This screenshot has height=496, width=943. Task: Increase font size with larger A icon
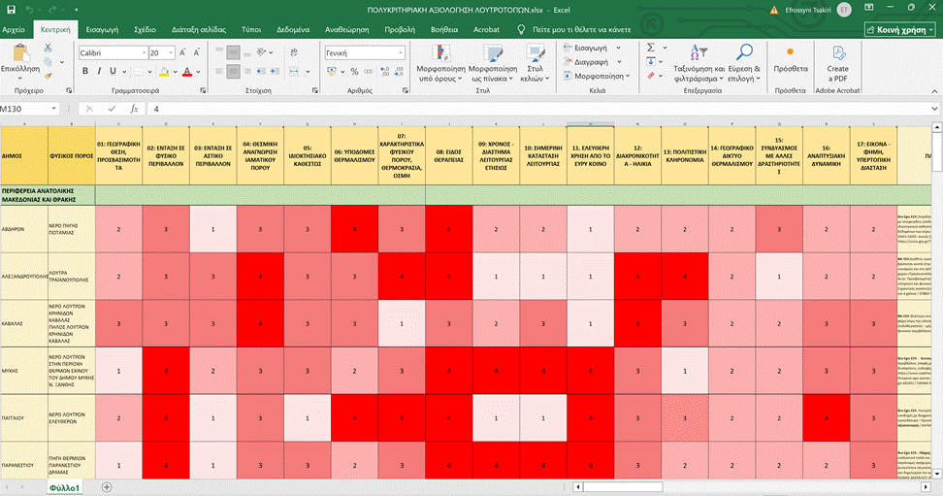[x=182, y=53]
